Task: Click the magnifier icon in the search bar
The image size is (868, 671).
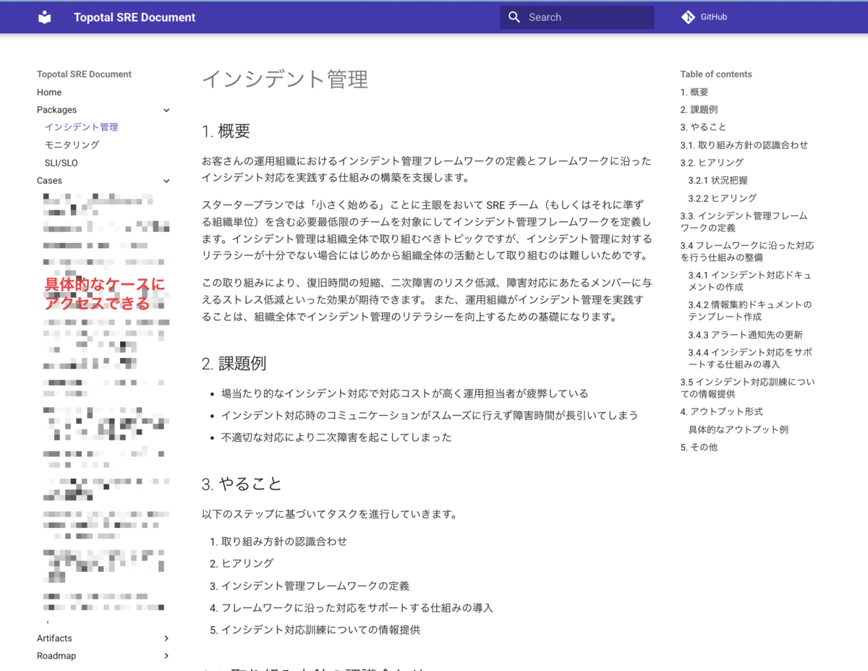Action: (514, 17)
